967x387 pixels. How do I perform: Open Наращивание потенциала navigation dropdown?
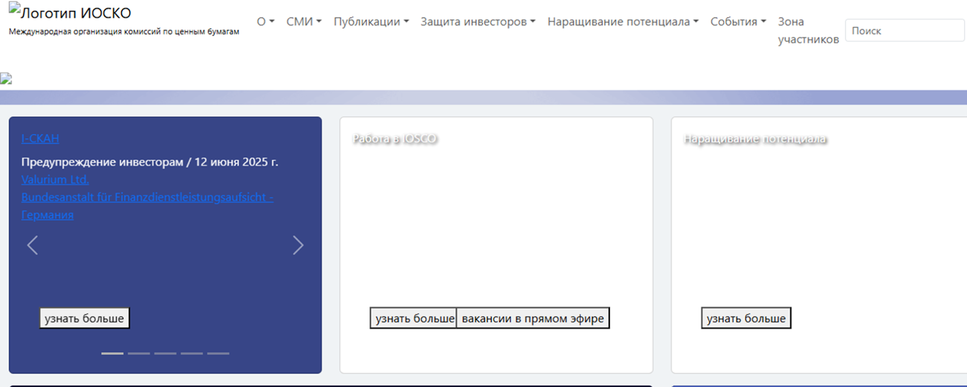coord(623,22)
